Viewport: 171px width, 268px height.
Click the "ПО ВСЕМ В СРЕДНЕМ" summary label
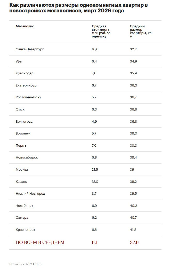(x=40, y=242)
